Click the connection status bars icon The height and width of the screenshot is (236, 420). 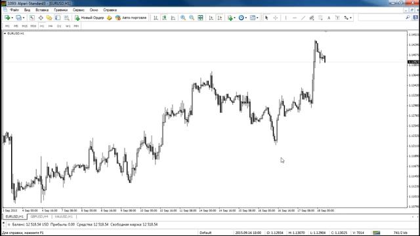pyautogui.click(x=376, y=233)
